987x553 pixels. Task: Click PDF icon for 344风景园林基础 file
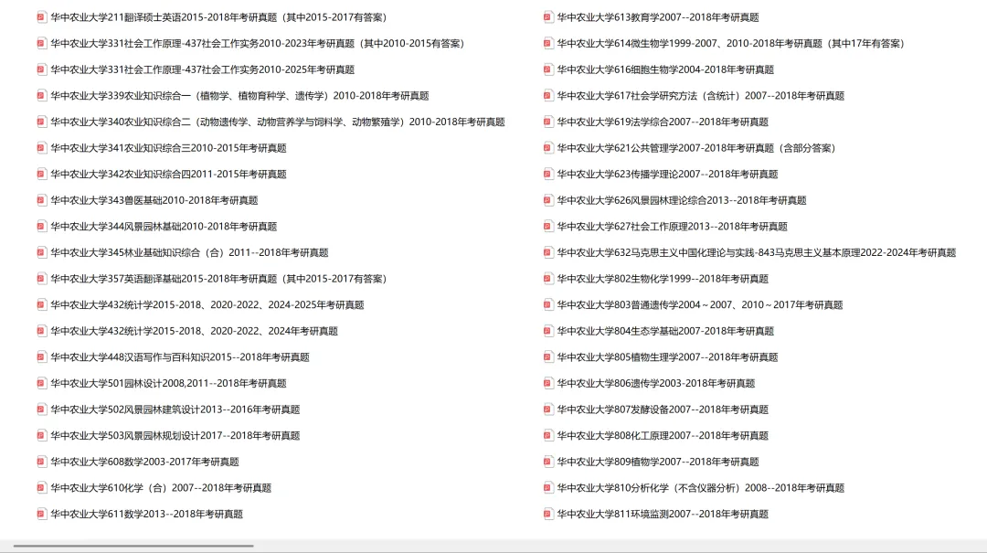(x=41, y=227)
